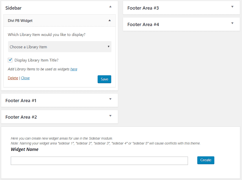Click the Footer Area #3 heading
The width and height of the screenshot is (242, 180).
click(x=143, y=8)
